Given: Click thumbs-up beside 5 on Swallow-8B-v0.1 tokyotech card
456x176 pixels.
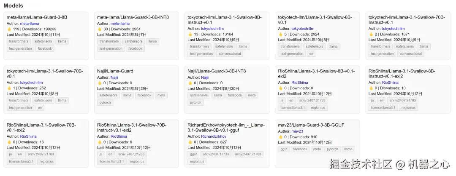Looking at the screenshot, I should pos(280,34).
